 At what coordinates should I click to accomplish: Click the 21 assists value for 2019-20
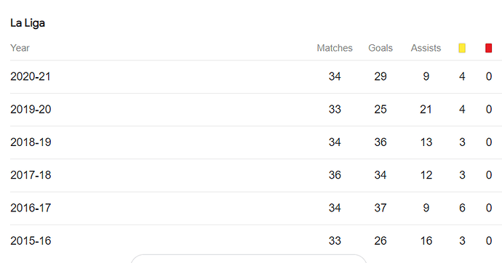426,110
